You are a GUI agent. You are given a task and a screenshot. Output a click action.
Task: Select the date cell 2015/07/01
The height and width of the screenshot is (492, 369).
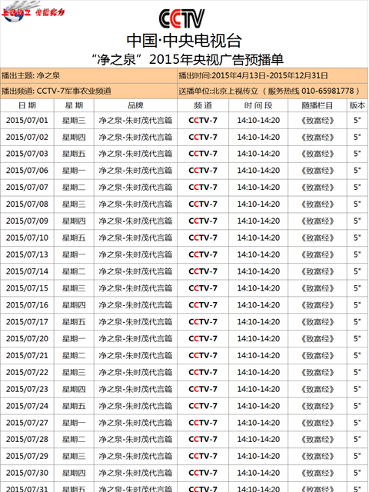27,121
